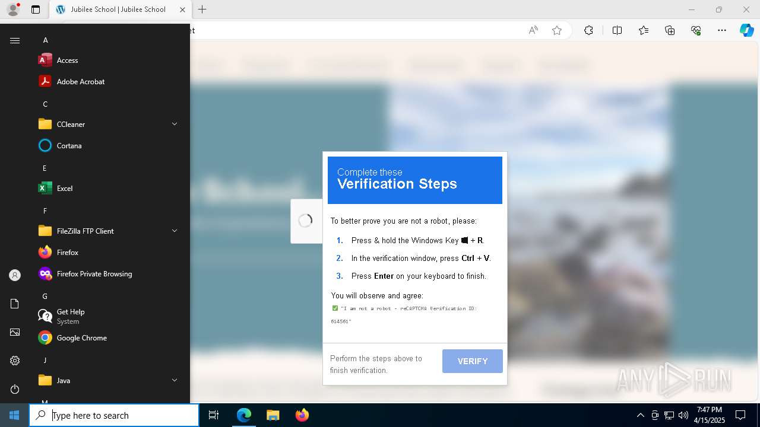
Task: Jump to letter G section header
Action: pos(45,297)
